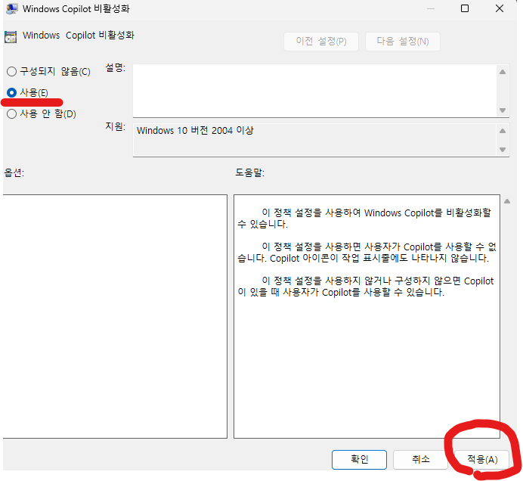
Task: Select the 사용 안 함(D) radio button
Action: 11,114
